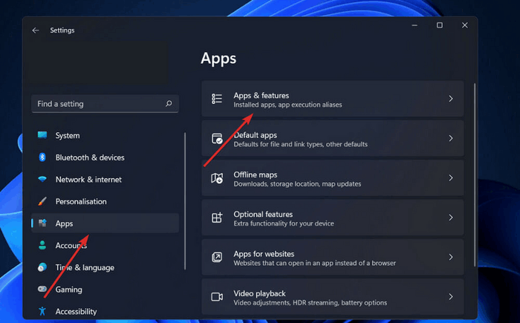This screenshot has height=323, width=520.
Task: Expand the Default apps chevron
Action: pyautogui.click(x=450, y=139)
